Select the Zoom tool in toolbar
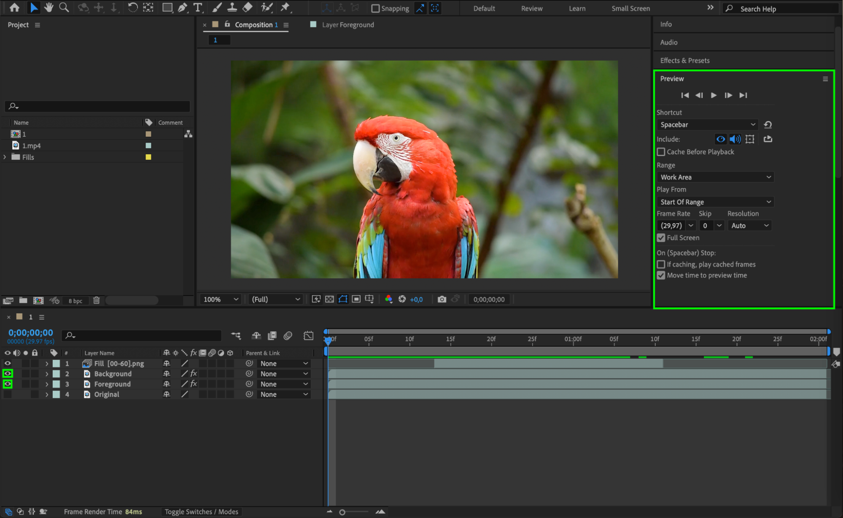 pos(64,7)
